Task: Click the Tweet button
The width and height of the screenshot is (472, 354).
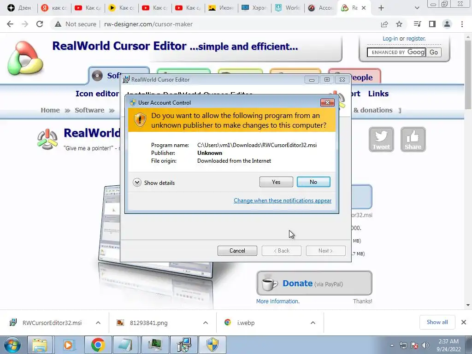Action: point(381,139)
